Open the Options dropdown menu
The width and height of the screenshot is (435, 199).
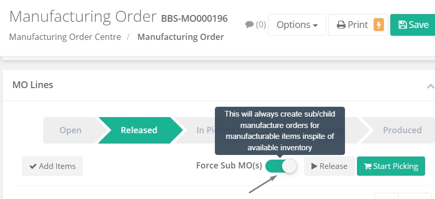pyautogui.click(x=297, y=25)
